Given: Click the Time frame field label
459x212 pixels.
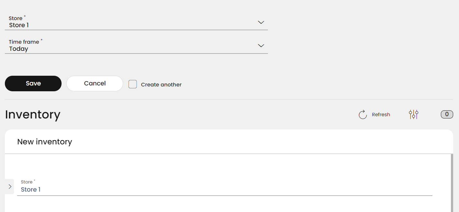Looking at the screenshot, I should pos(24,42).
